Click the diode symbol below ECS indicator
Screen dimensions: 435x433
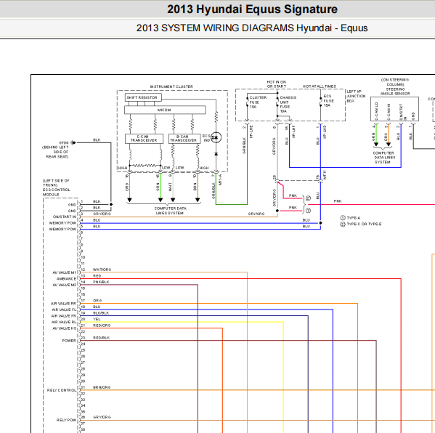216,154
